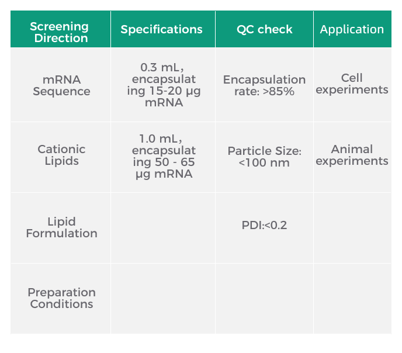Click the PDI:<0.2 cell
This screenshot has width=402, height=353.
(264, 228)
